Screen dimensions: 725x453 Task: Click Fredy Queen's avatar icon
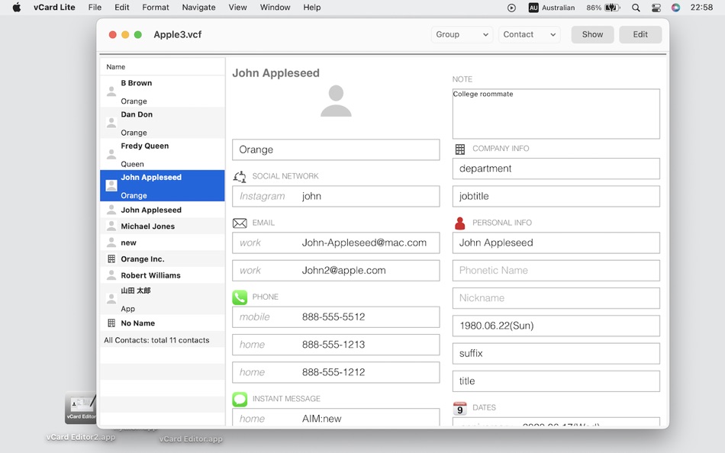[111, 154]
